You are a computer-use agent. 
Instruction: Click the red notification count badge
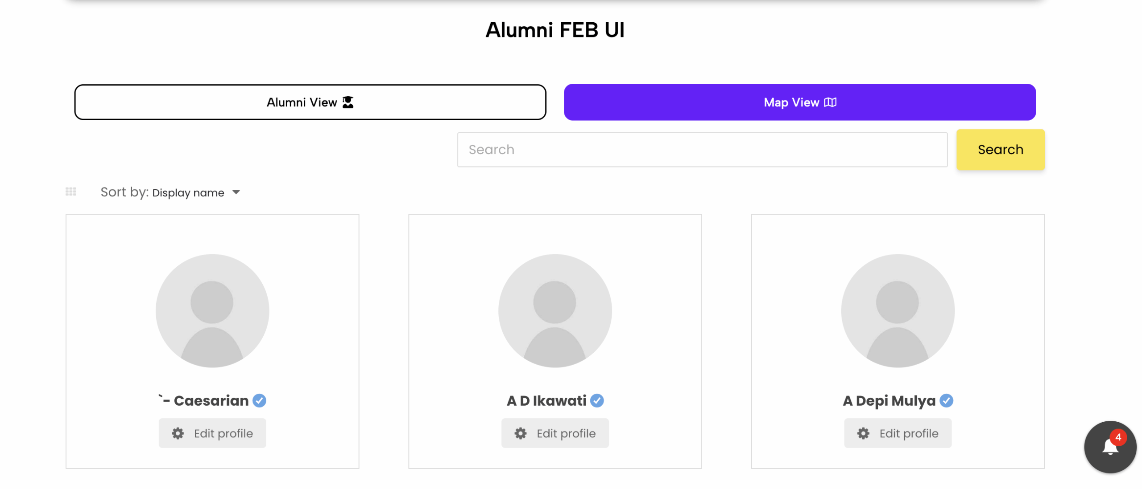pyautogui.click(x=1118, y=437)
